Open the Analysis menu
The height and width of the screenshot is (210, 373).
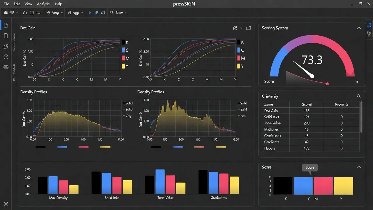tap(43, 4)
